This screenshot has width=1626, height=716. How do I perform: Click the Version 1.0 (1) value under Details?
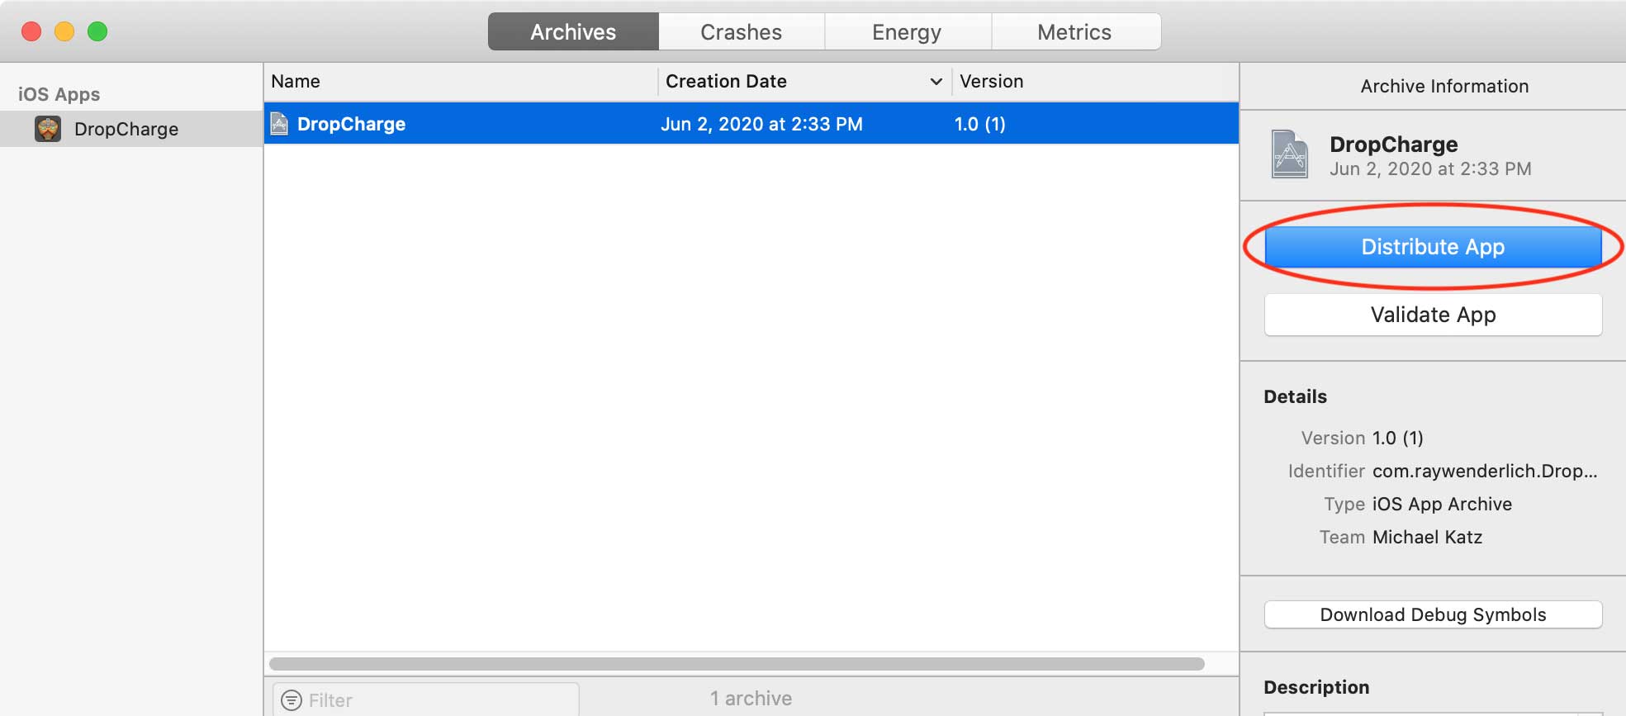1397,438
